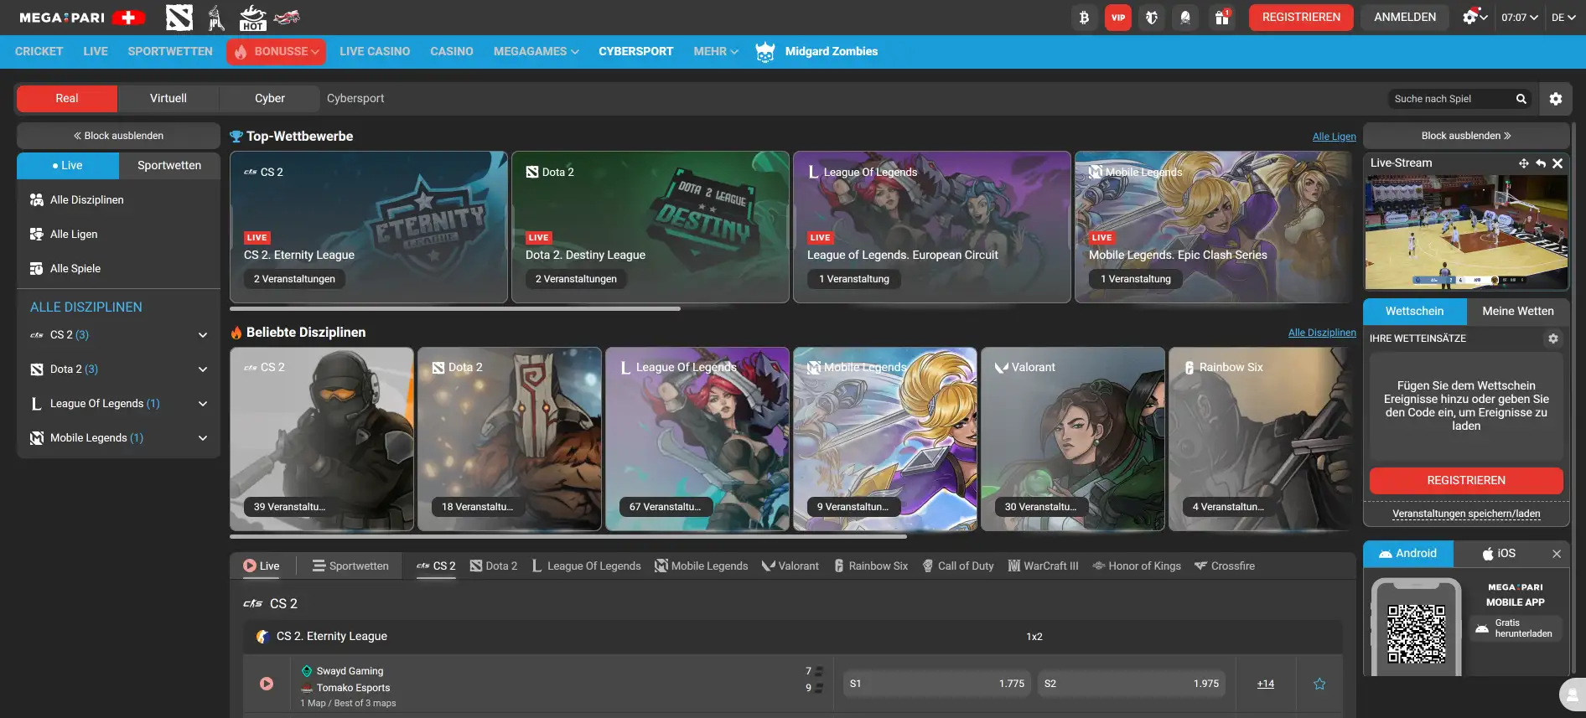Image resolution: width=1586 pixels, height=718 pixels.
Task: Click the bull shield icon in header
Action: click(x=1152, y=17)
